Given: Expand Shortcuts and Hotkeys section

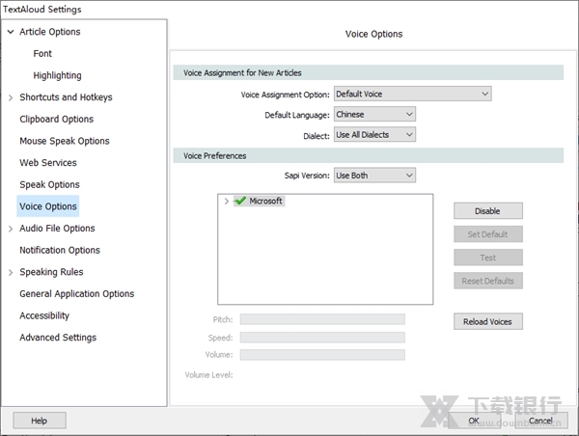Looking at the screenshot, I should pos(11,97).
